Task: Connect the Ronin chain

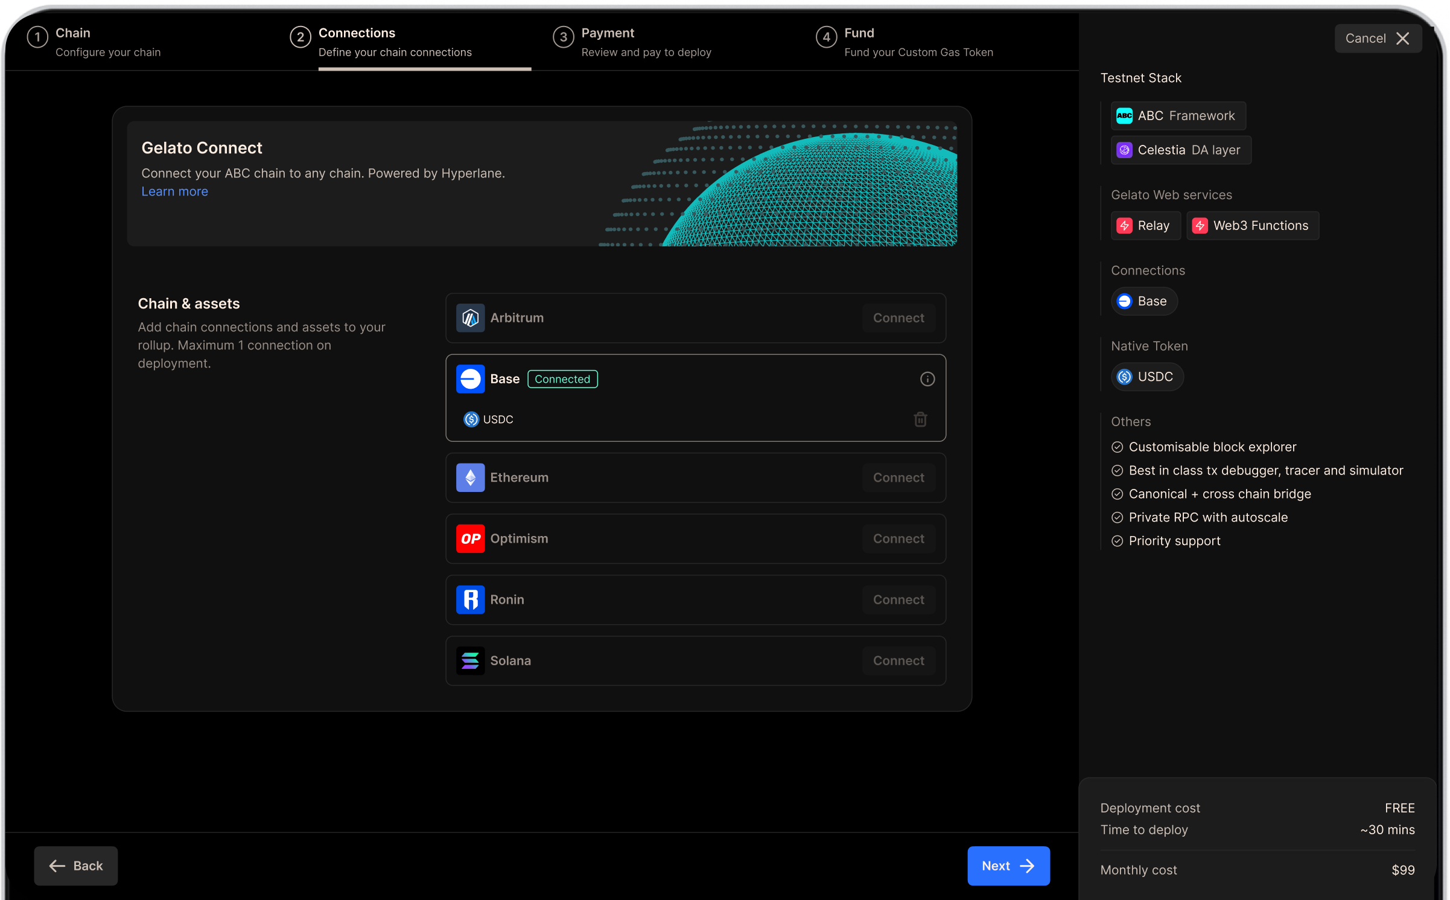Action: click(x=898, y=599)
